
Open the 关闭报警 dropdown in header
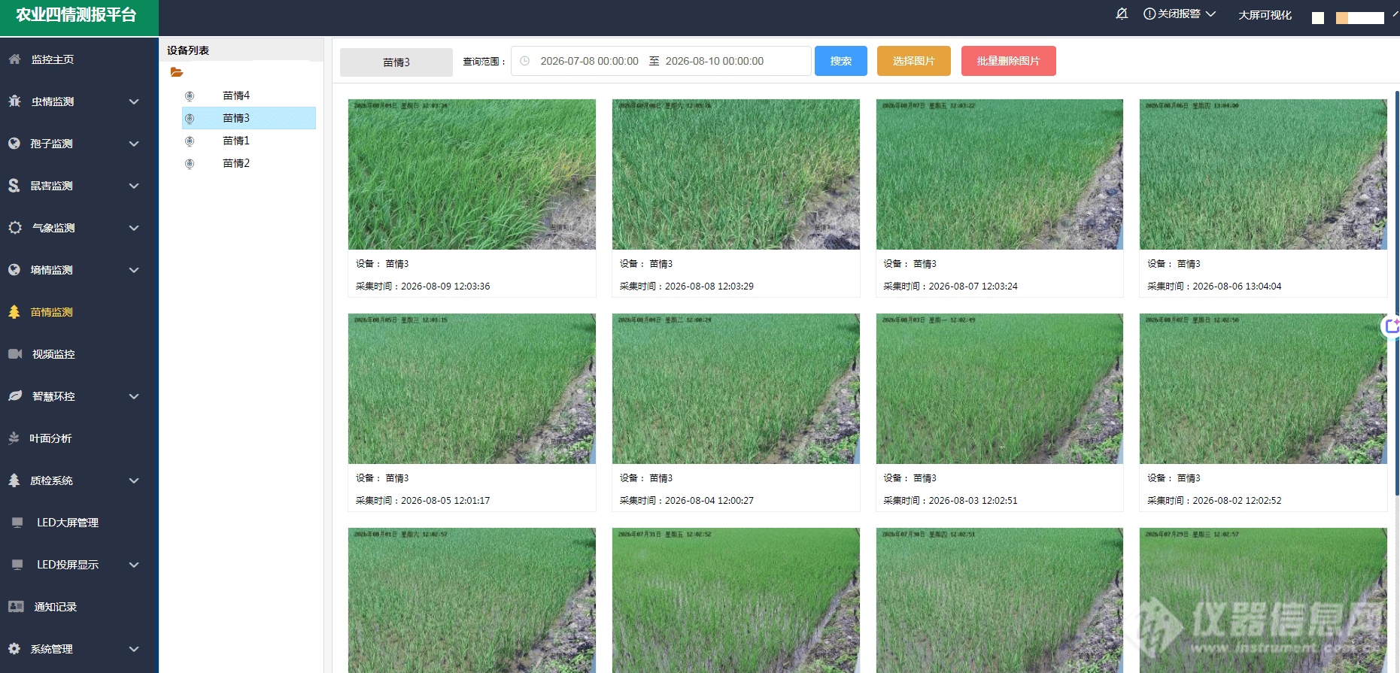[x=1180, y=14]
